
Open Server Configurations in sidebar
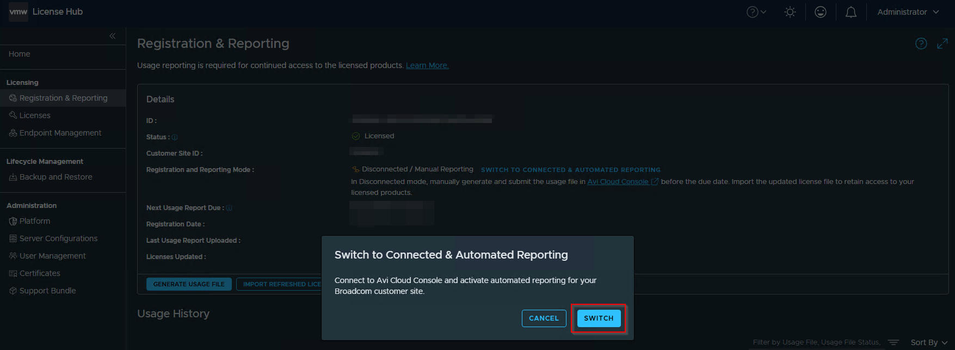(58, 238)
